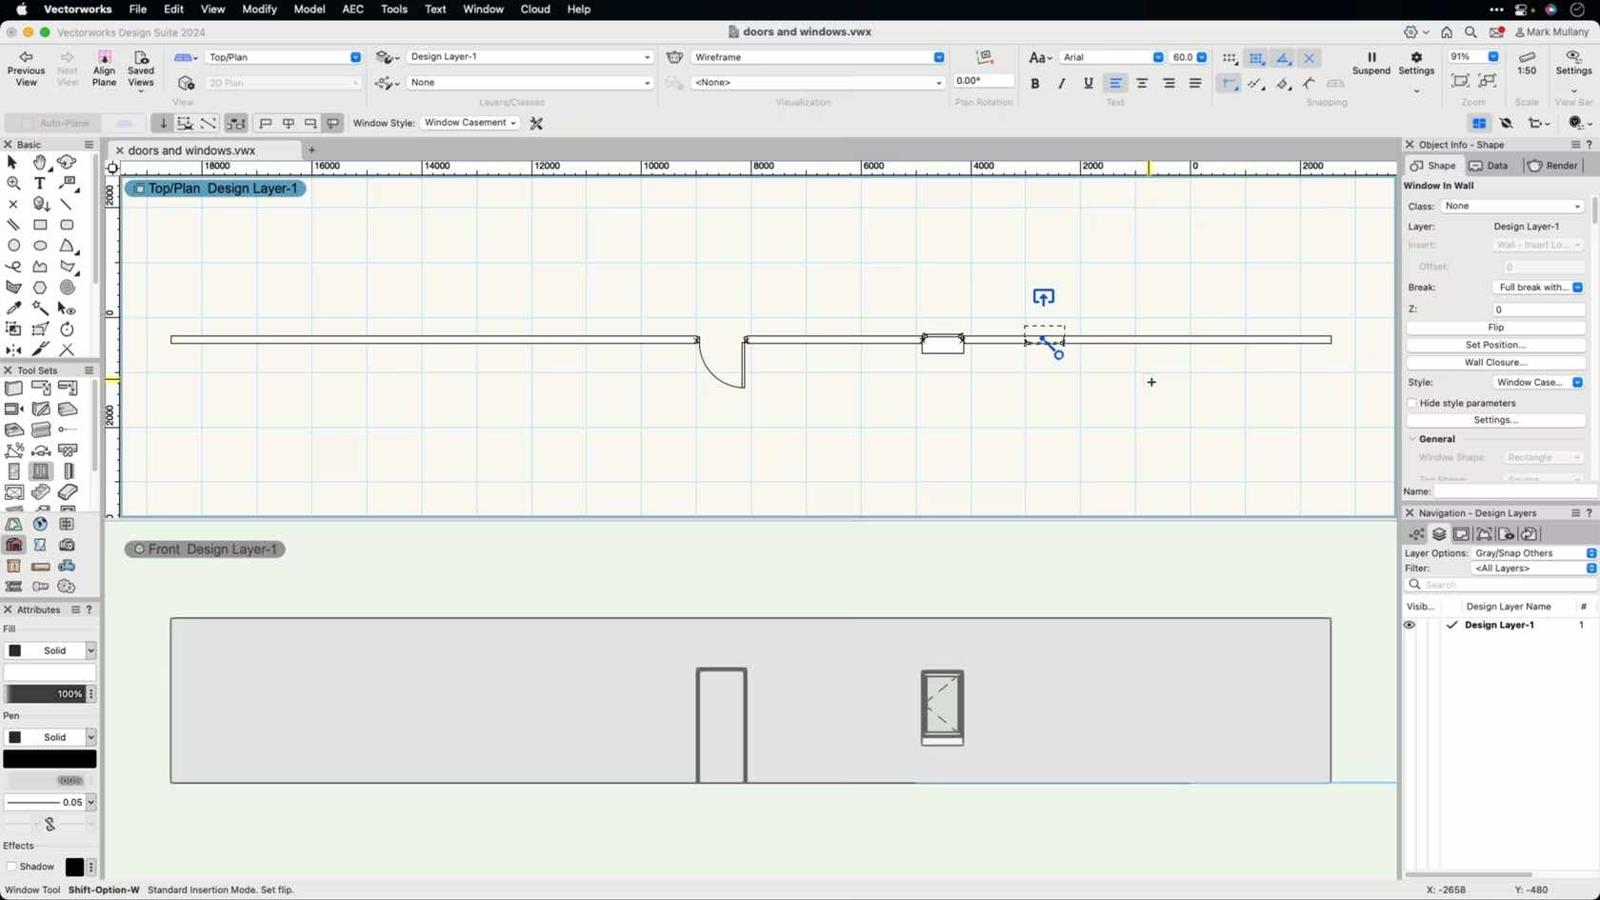Select the Zoom magnifier tool
The image size is (1600, 900).
(x=13, y=183)
